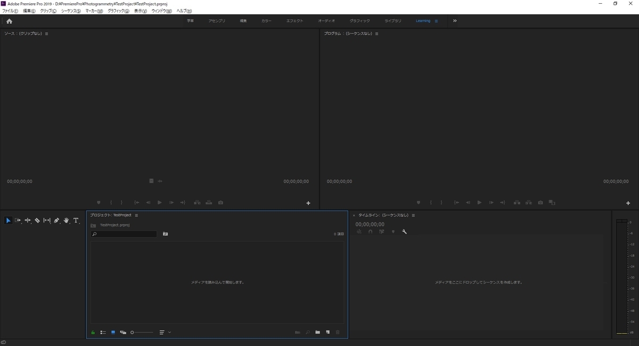The width and height of the screenshot is (639, 346).
Task: Open the ファイル(F) menu
Action: 10,11
